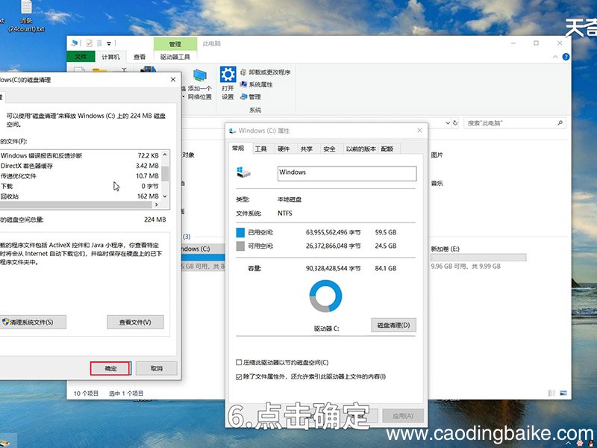597x448 pixels.
Task: Click the horizontal scrollbar right arrow
Action: coord(156,205)
